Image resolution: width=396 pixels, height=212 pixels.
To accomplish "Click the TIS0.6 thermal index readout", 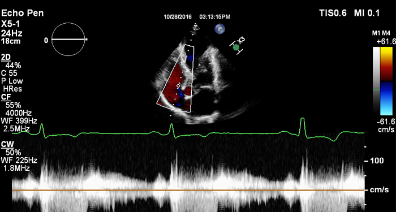I will pos(333,13).
